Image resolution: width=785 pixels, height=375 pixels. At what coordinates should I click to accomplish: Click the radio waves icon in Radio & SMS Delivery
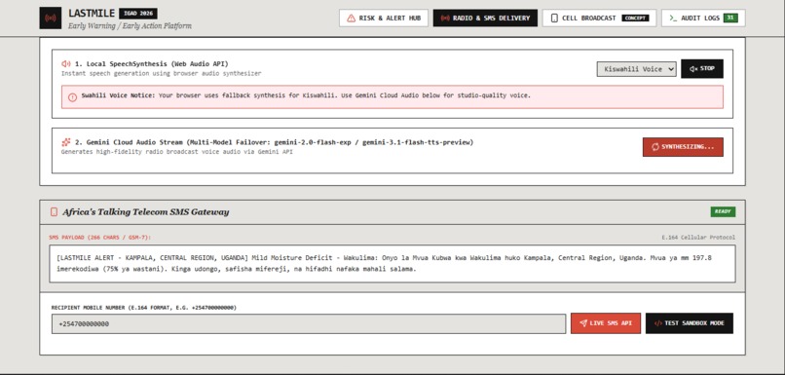[445, 19]
